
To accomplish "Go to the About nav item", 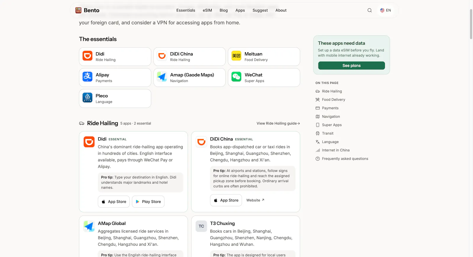I will [x=281, y=10].
